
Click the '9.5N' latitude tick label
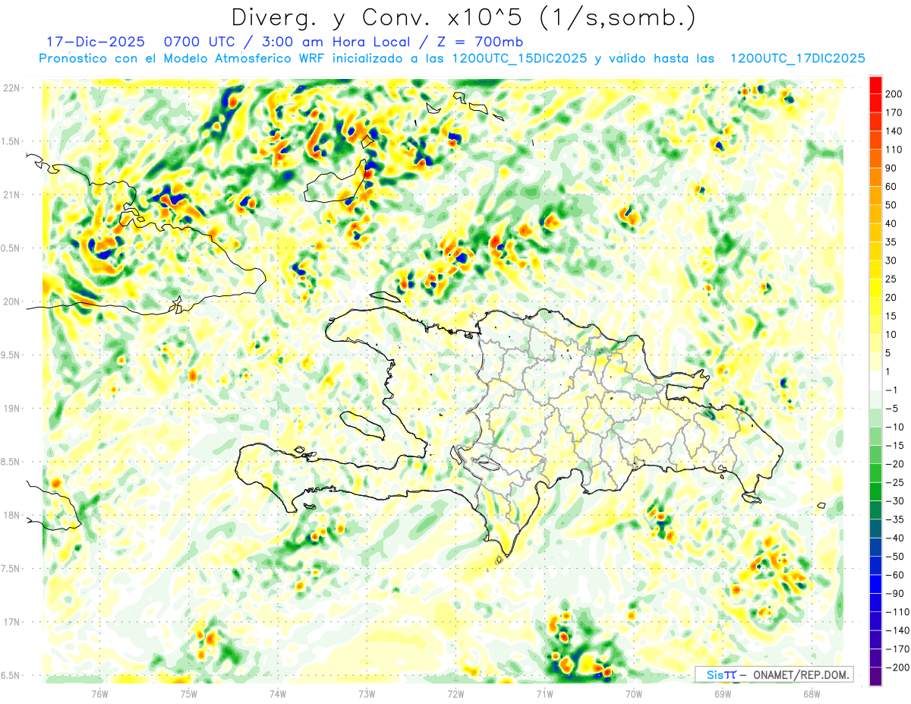[x=11, y=355]
